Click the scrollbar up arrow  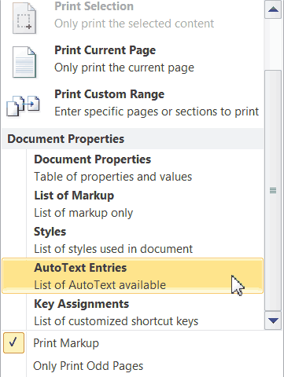273,9
